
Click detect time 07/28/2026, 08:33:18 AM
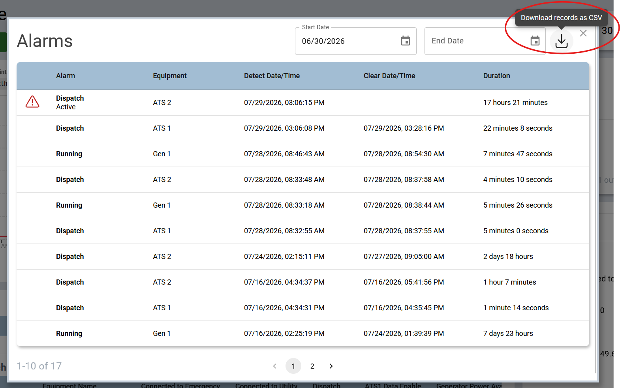(284, 205)
